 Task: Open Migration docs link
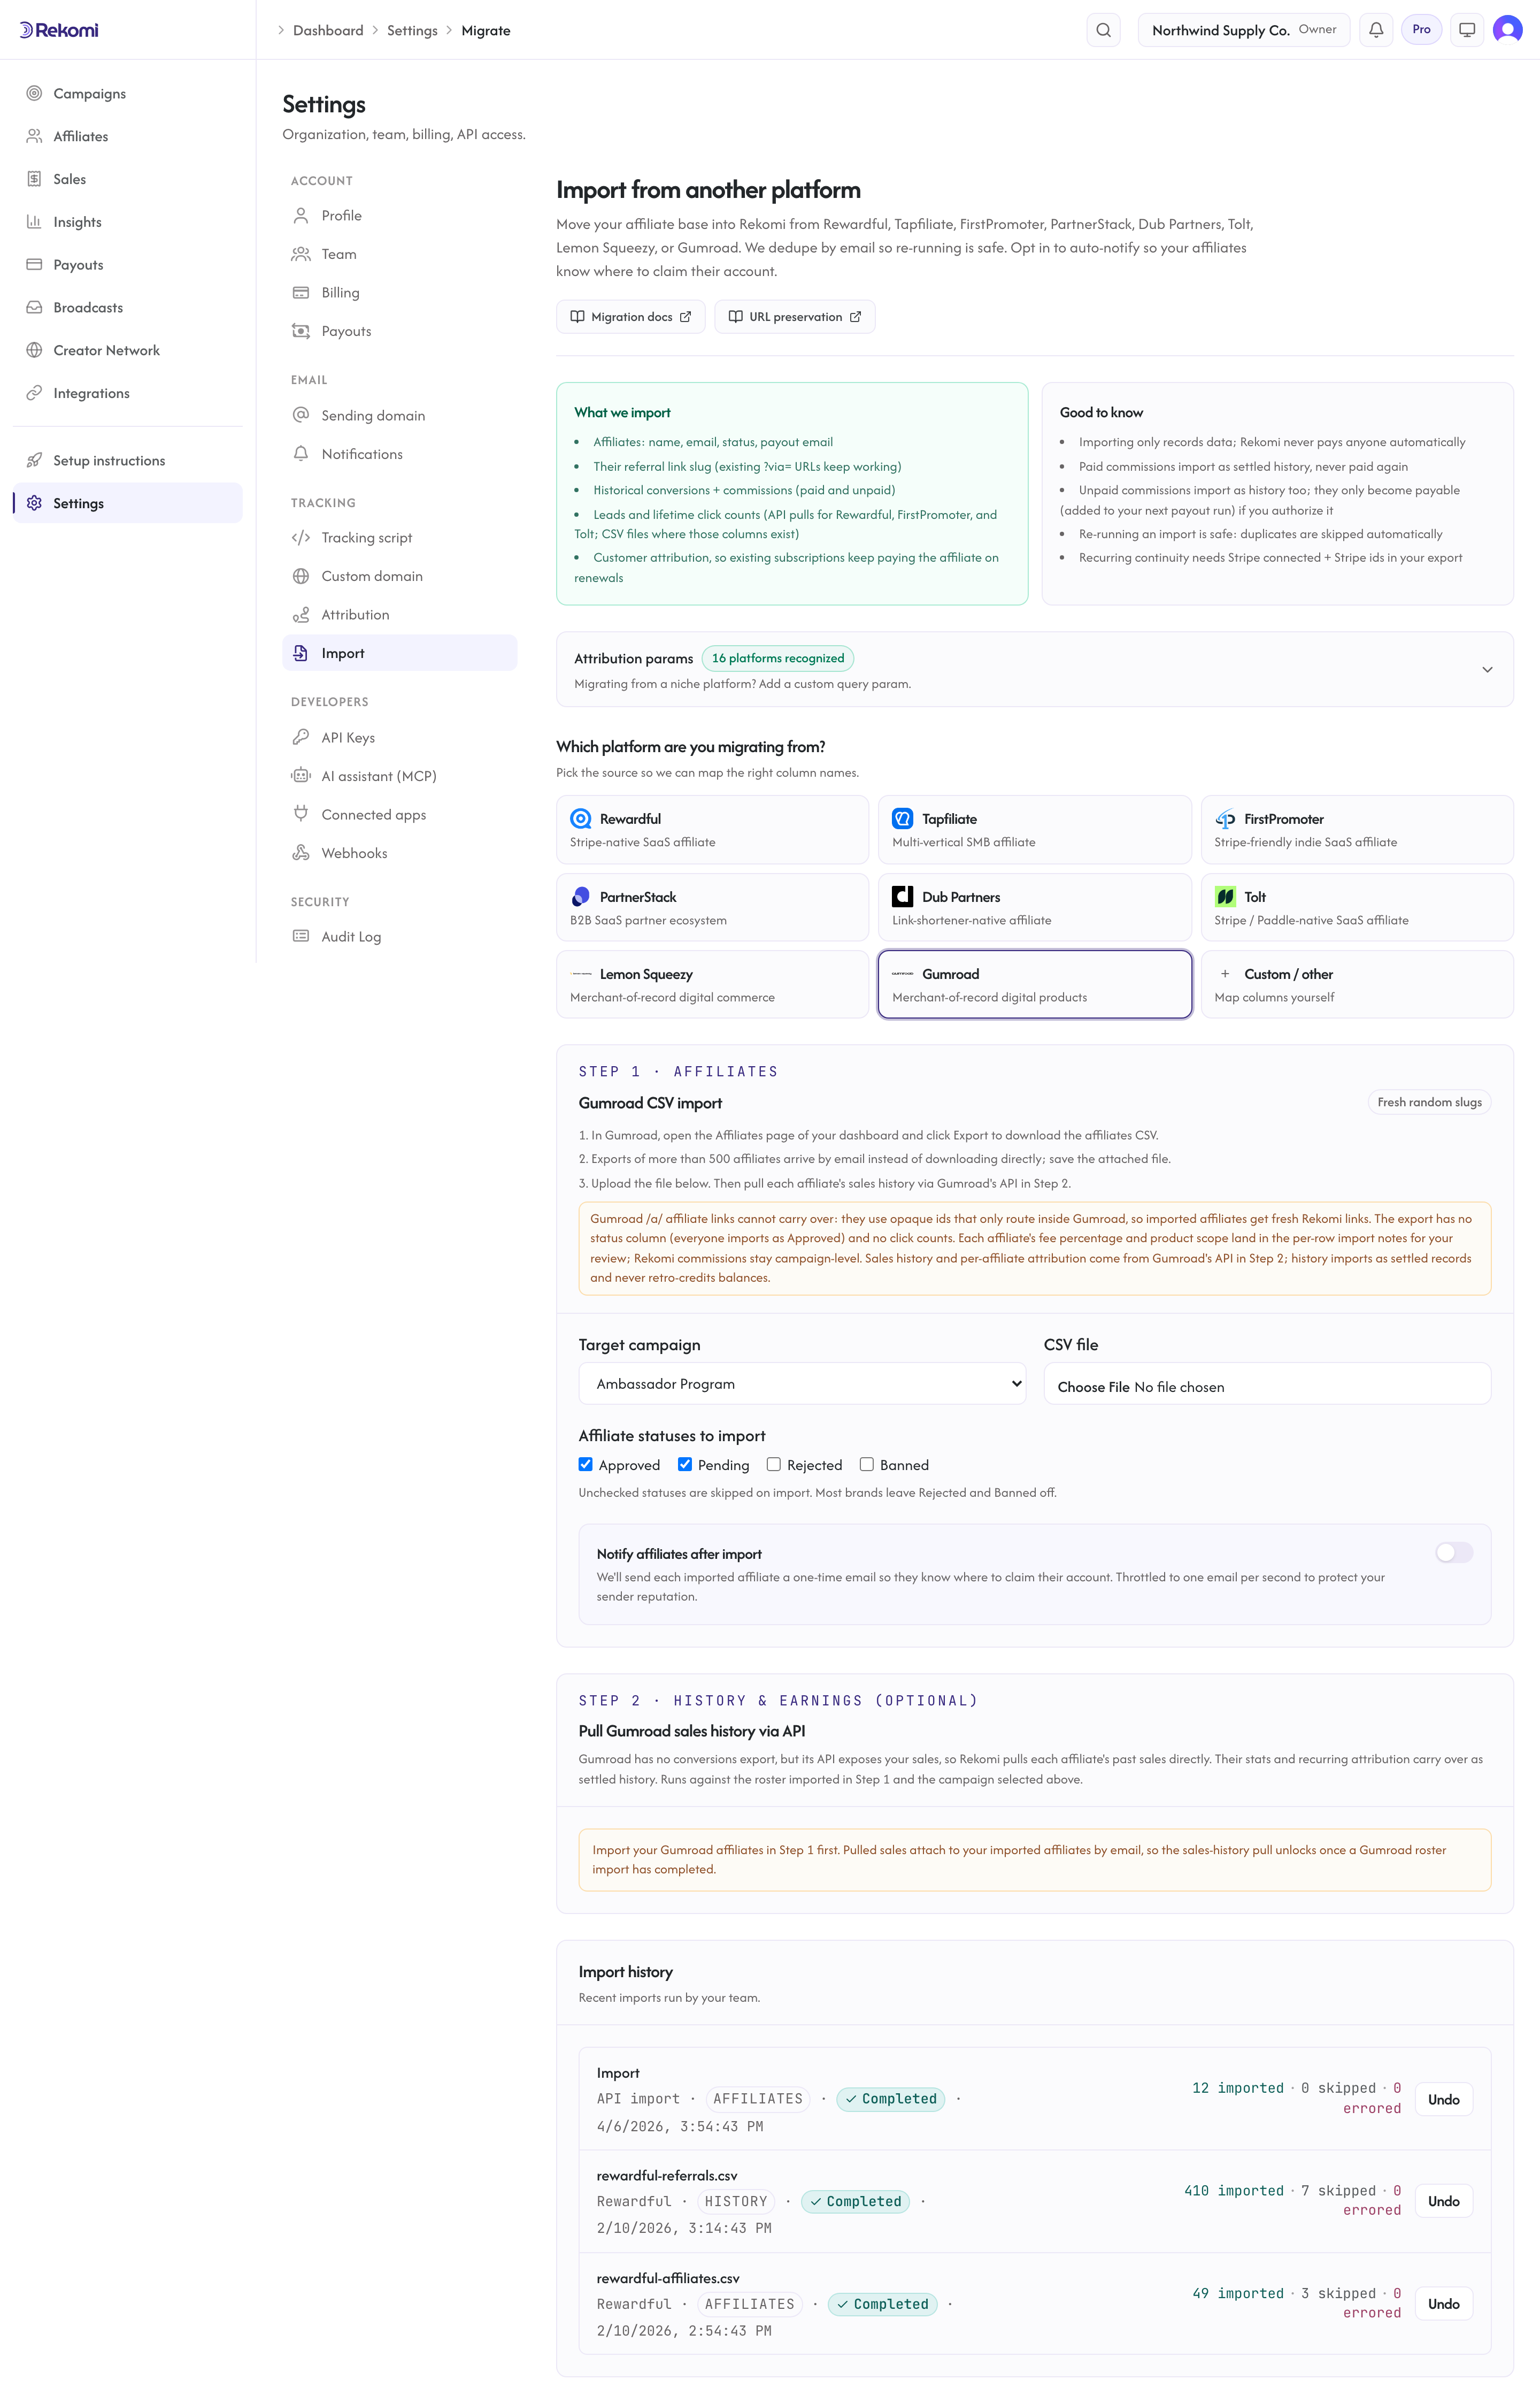(631, 316)
